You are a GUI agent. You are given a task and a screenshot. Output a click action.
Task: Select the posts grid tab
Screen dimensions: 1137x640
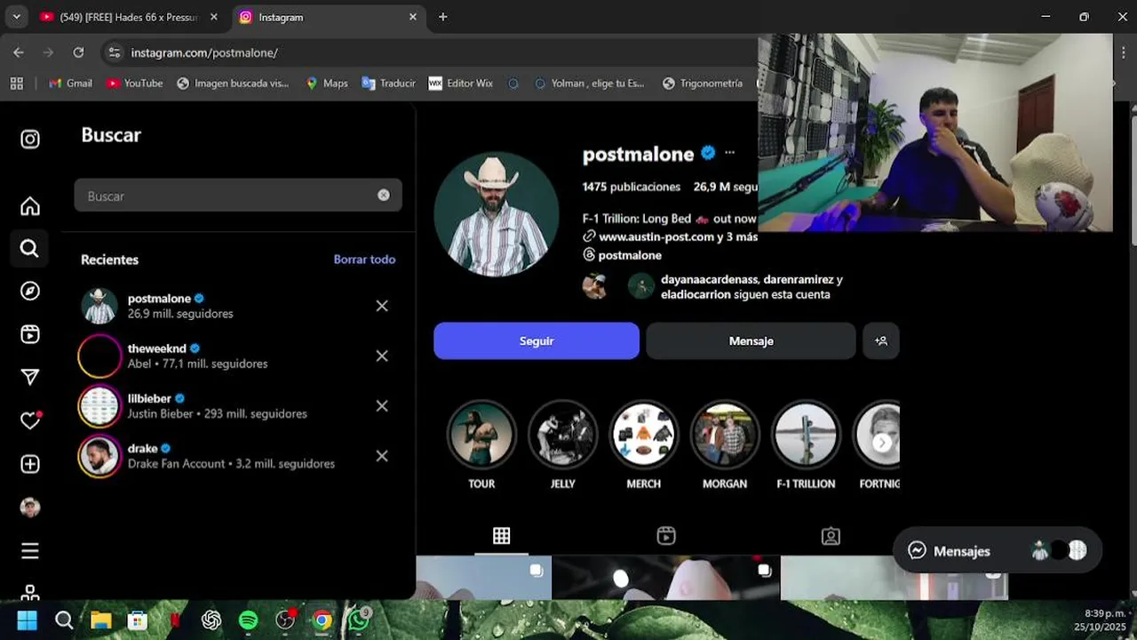pyautogui.click(x=501, y=536)
